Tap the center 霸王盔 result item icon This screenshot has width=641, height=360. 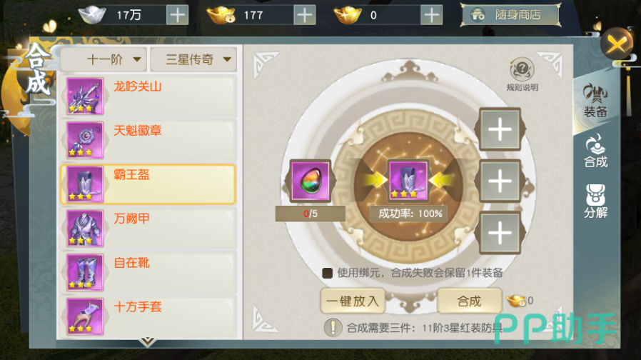click(x=408, y=180)
